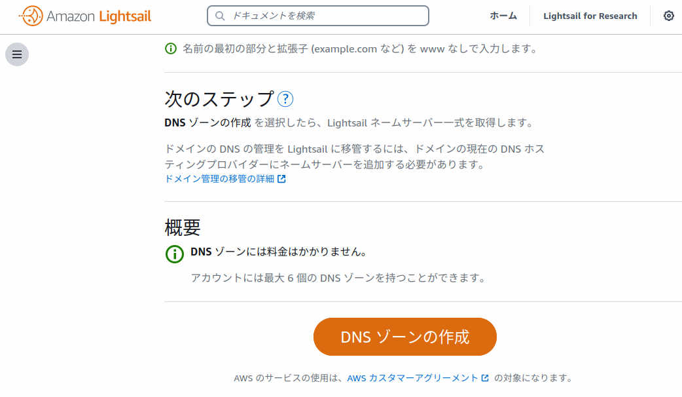The width and height of the screenshot is (682, 397).
Task: Click external link icon after ドメイン管理の移管の詳細
Action: tap(281, 179)
